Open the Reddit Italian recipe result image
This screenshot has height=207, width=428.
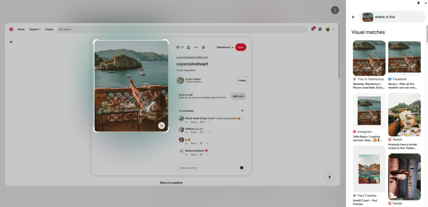pyautogui.click(x=405, y=115)
